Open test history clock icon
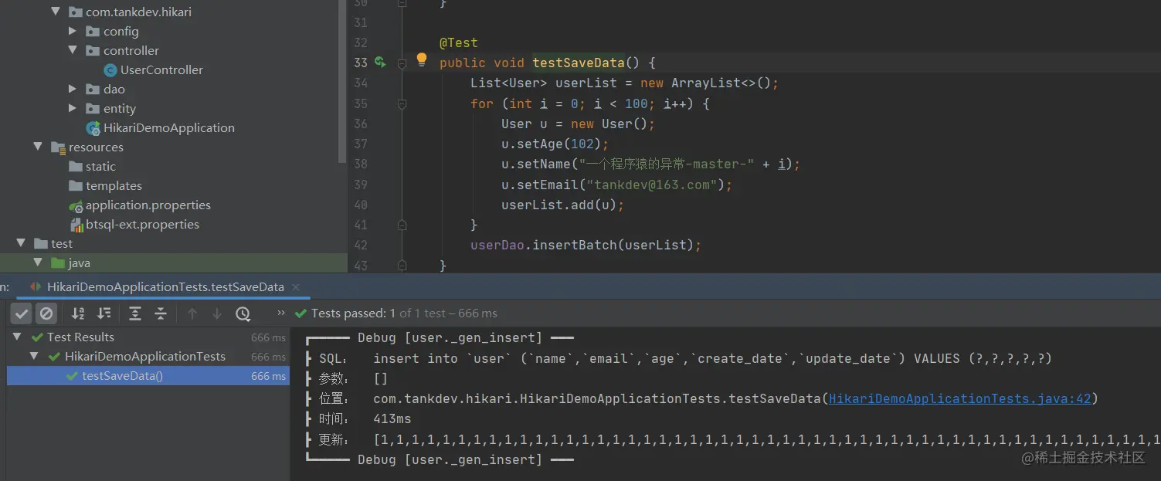1161x481 pixels. pyautogui.click(x=243, y=313)
